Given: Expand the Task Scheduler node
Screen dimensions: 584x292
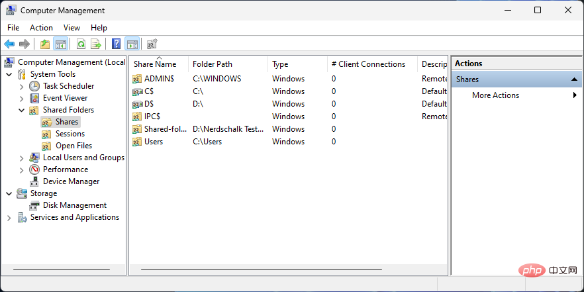Looking at the screenshot, I should (x=22, y=86).
